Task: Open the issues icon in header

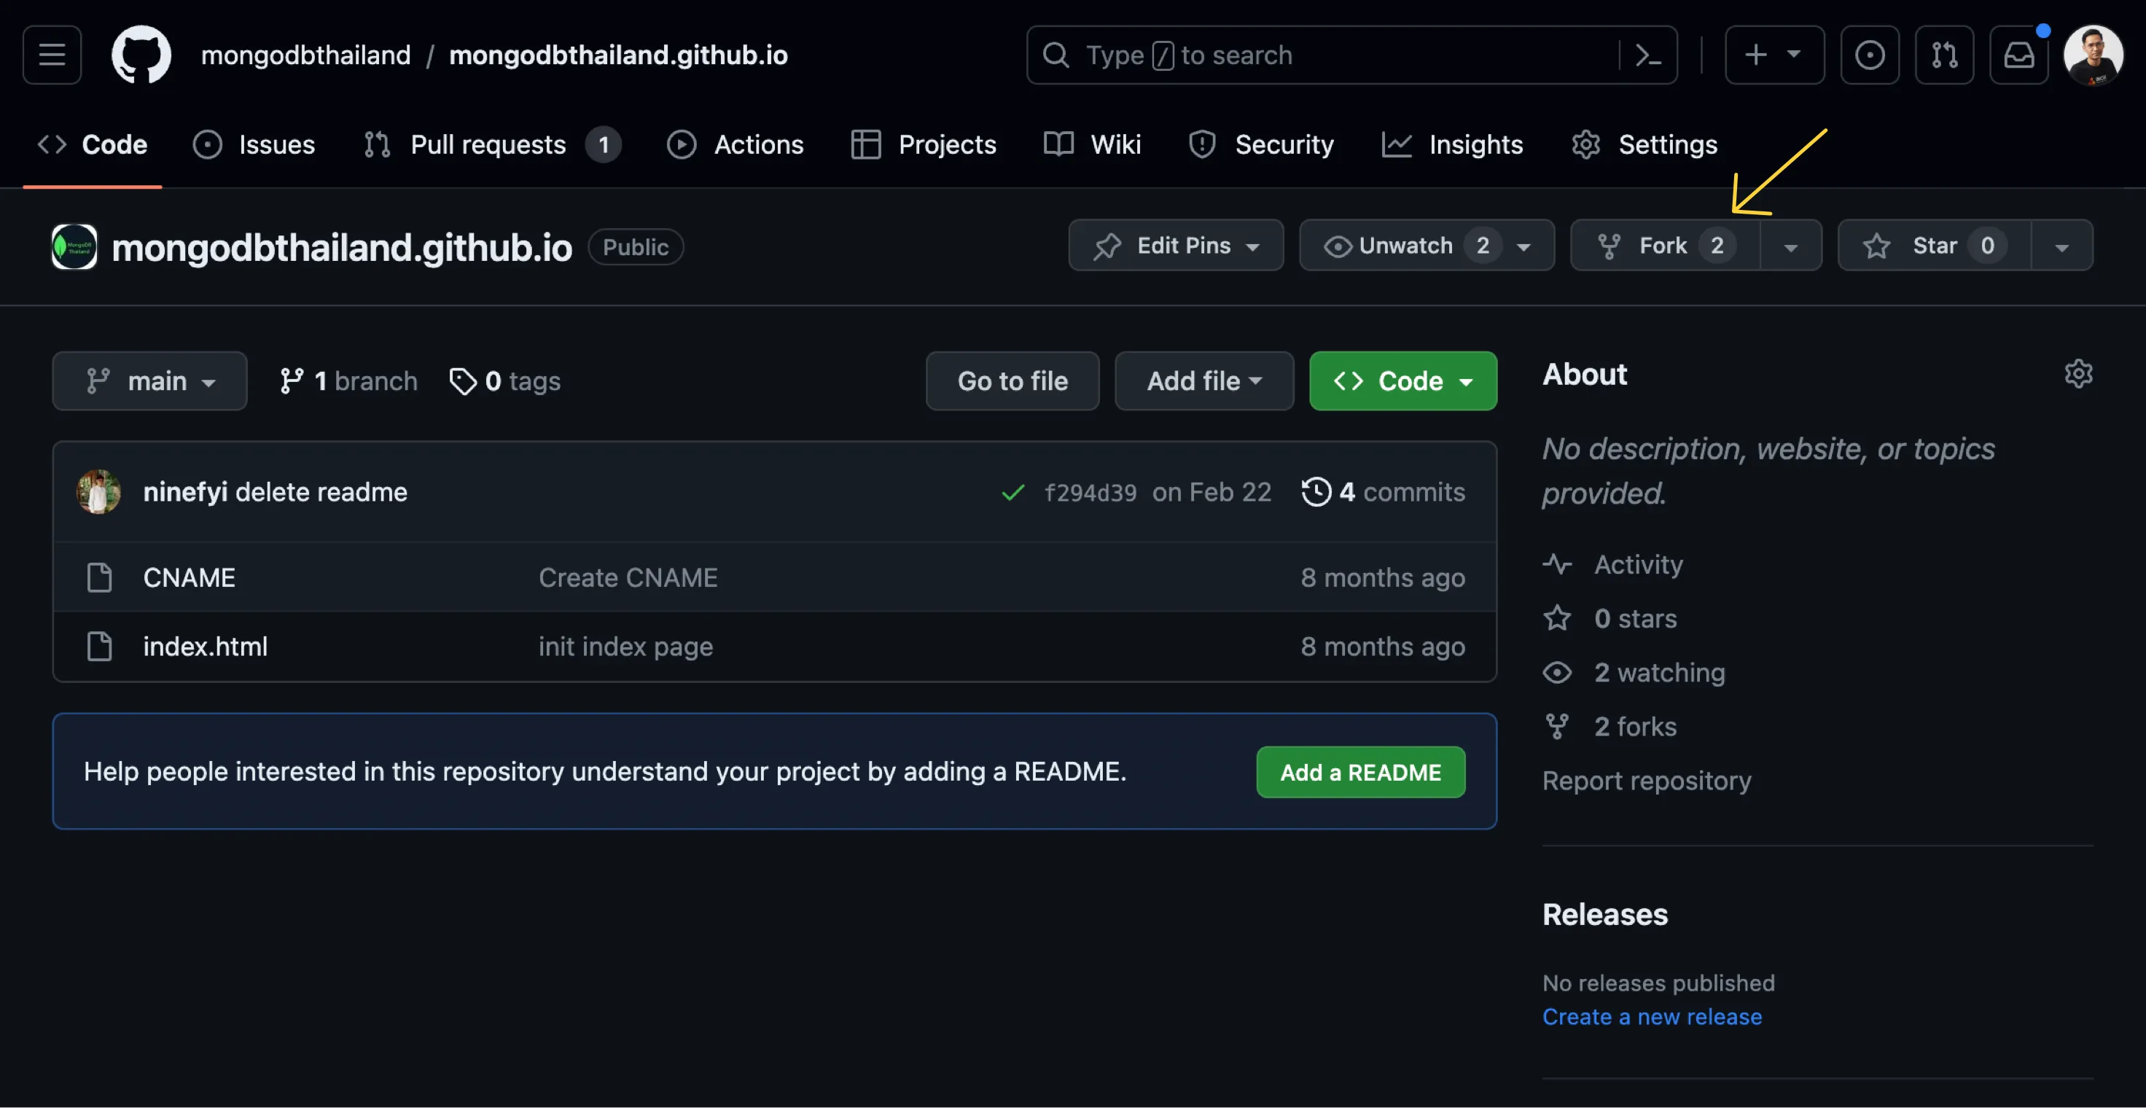Action: coord(1870,55)
